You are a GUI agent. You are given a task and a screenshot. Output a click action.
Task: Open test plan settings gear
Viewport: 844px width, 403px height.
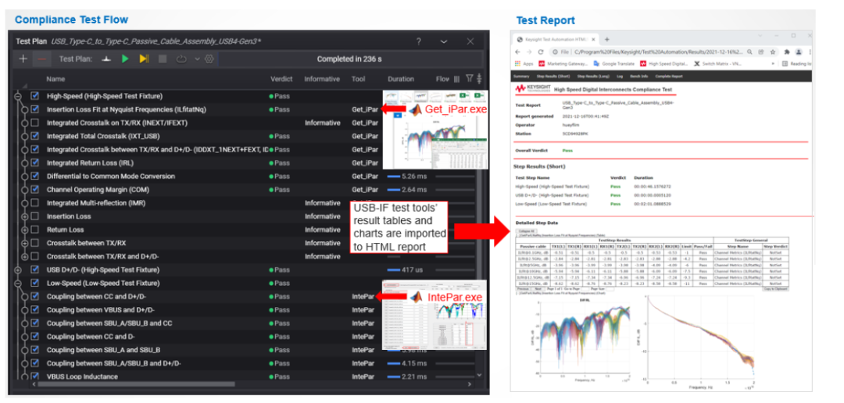pos(209,59)
